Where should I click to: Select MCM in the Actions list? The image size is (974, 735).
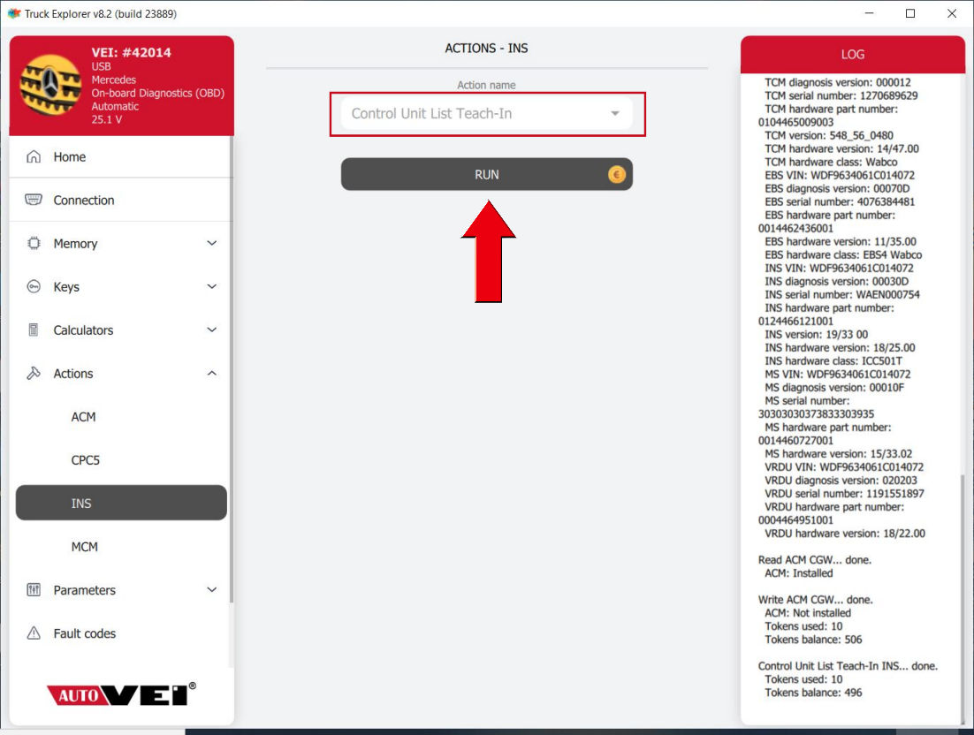tap(85, 547)
